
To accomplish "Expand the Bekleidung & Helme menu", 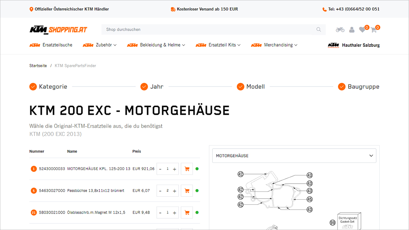I will [156, 45].
